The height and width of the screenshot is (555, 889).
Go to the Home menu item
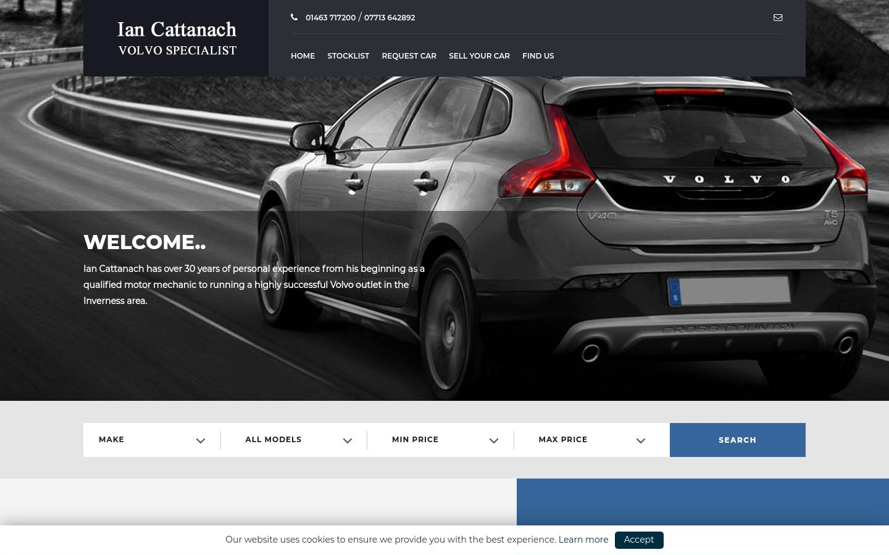click(x=303, y=56)
